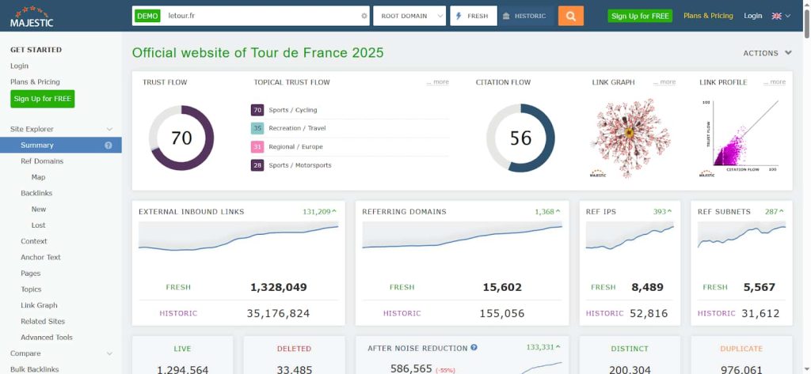
Task: Click Login in the top header
Action: (x=752, y=16)
